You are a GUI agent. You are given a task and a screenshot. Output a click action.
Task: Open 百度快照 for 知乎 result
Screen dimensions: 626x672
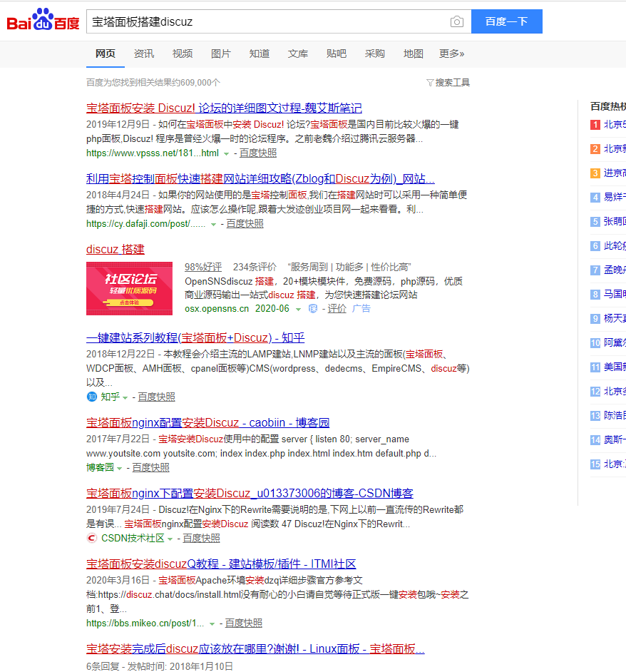[156, 397]
